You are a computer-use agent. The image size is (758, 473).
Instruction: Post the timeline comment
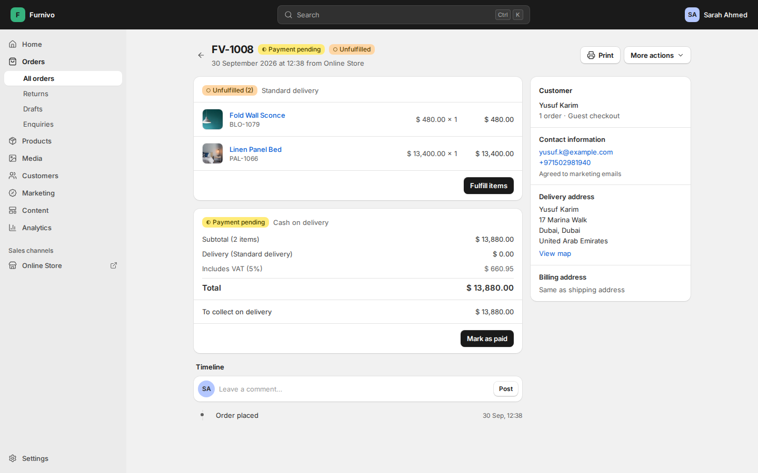click(505, 389)
